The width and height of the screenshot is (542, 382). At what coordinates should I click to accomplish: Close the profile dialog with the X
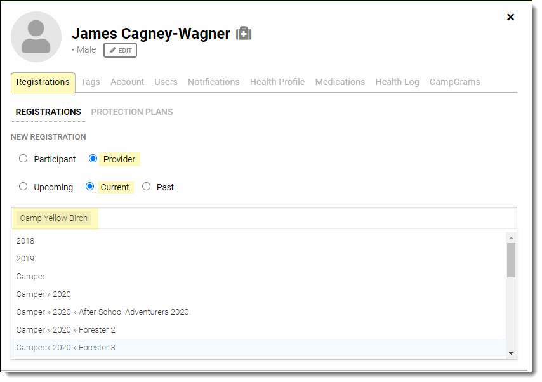pyautogui.click(x=510, y=17)
